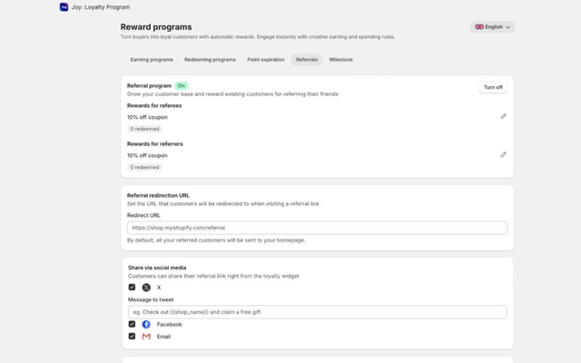Go to the Point expiration tab
Screen dimensions: 581x363
tap(265, 60)
